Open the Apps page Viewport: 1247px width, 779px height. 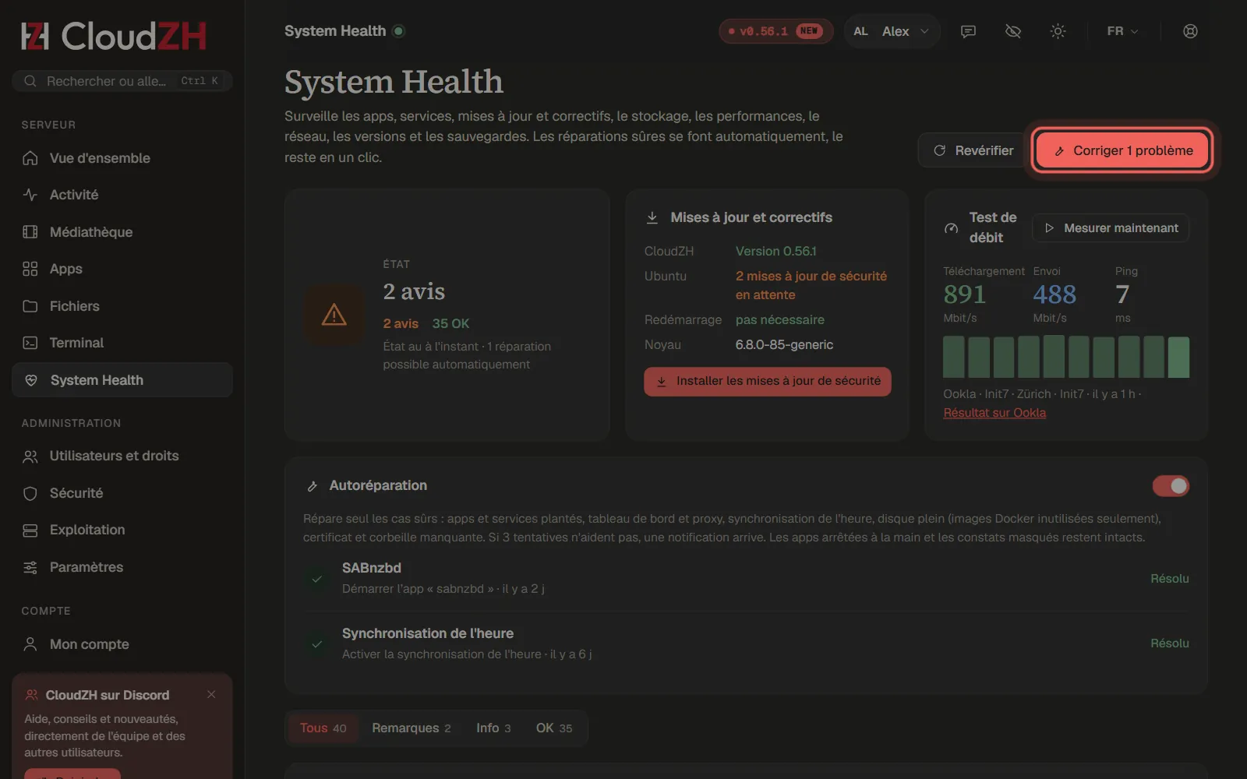[x=122, y=269]
